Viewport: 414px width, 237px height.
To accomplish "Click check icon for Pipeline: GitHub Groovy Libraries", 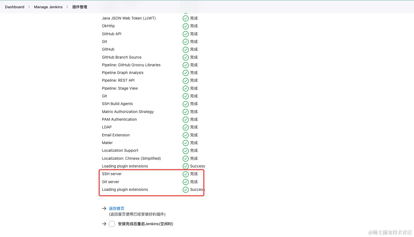I will coord(186,65).
